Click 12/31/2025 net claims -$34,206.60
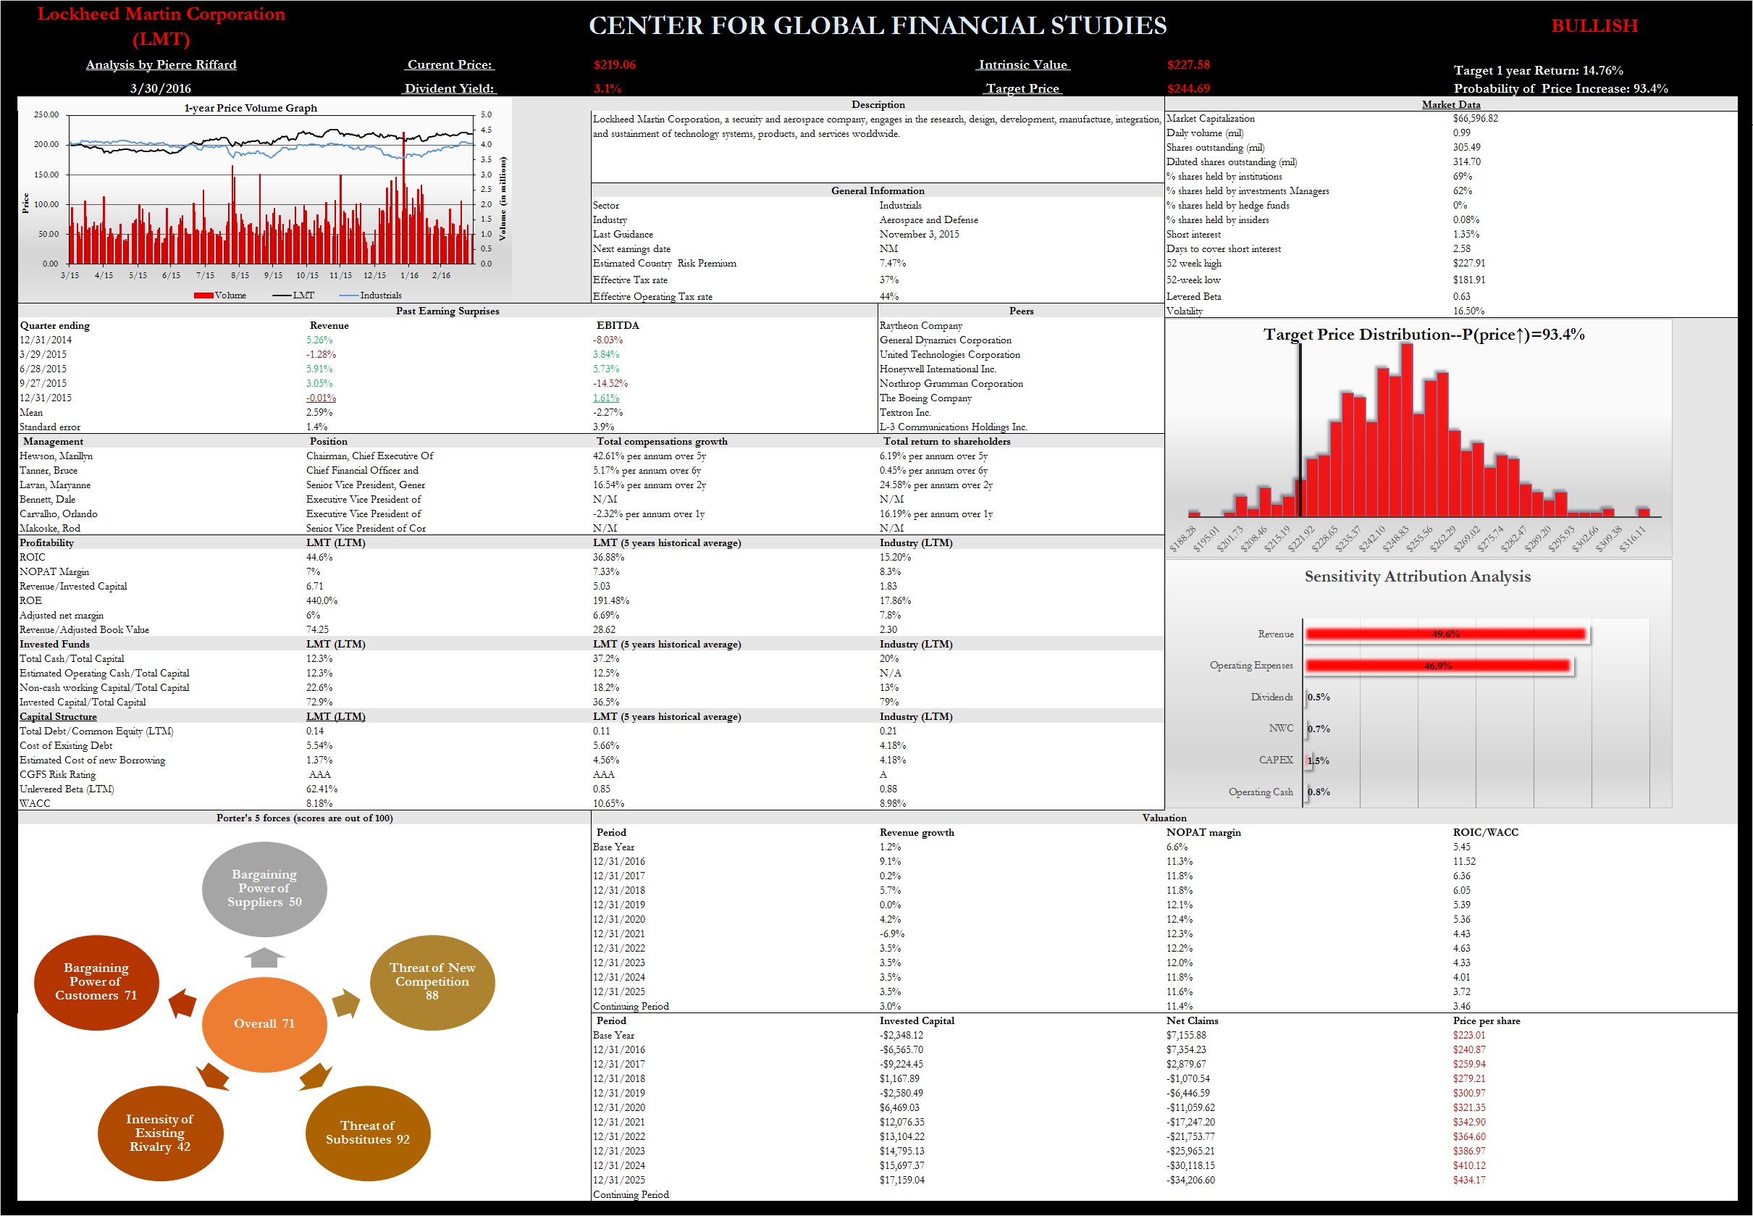The height and width of the screenshot is (1216, 1753). point(1190,1180)
